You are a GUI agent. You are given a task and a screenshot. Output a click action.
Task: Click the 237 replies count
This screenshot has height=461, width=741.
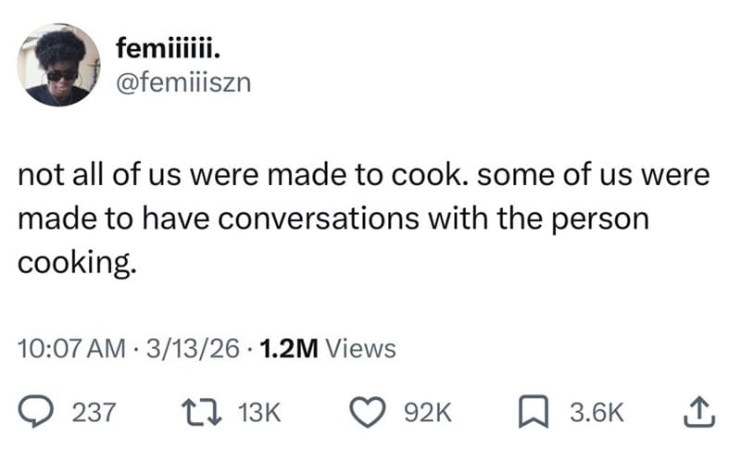point(93,412)
